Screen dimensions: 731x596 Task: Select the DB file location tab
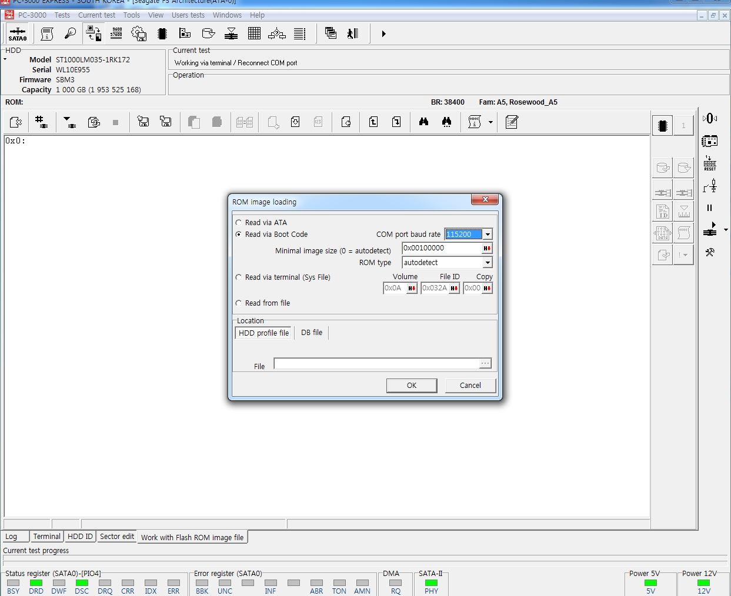[x=312, y=333]
